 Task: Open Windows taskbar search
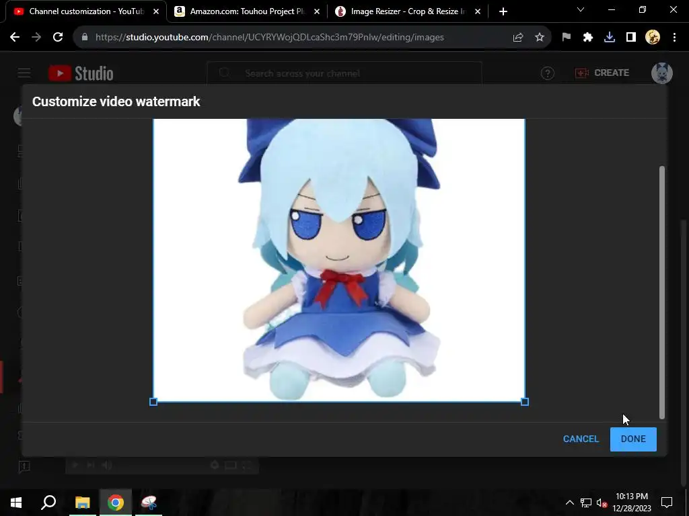(48, 503)
